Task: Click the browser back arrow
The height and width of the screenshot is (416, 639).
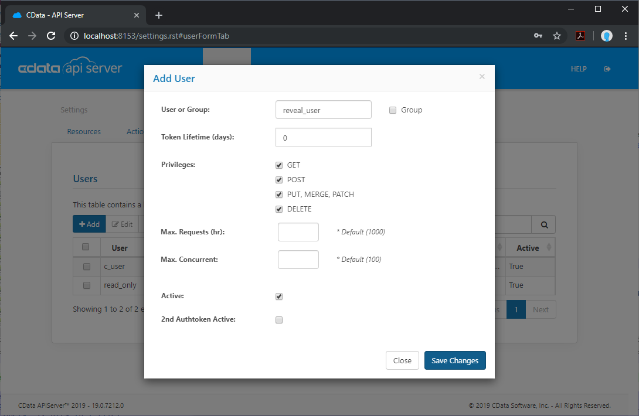Action: pyautogui.click(x=13, y=36)
